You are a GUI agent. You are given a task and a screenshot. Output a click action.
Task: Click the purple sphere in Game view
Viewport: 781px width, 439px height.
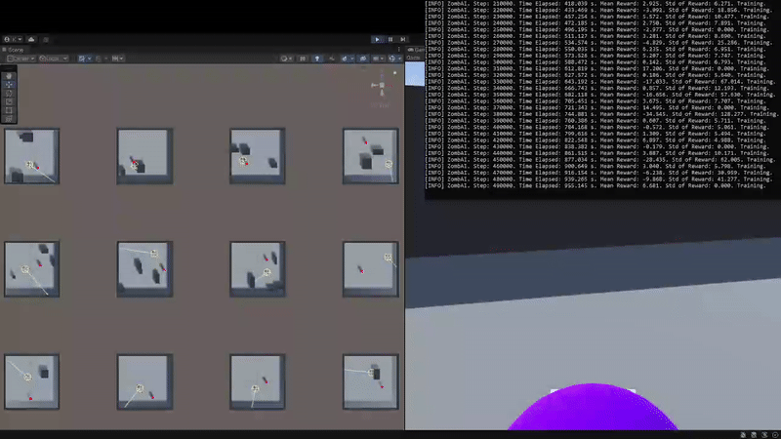click(x=593, y=408)
